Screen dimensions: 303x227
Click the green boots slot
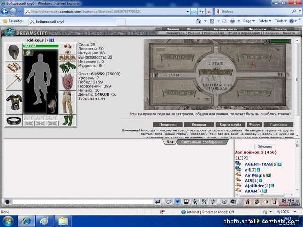pyautogui.click(x=68, y=121)
